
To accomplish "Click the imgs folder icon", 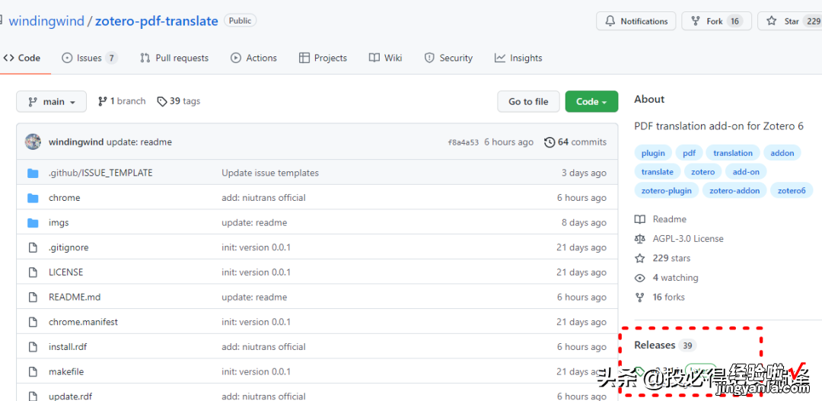I will coord(33,223).
